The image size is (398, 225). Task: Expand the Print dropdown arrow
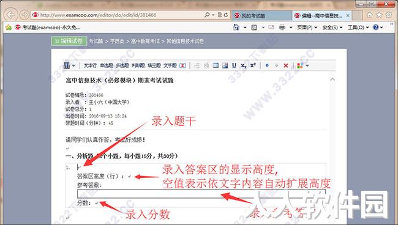[x=291, y=28]
